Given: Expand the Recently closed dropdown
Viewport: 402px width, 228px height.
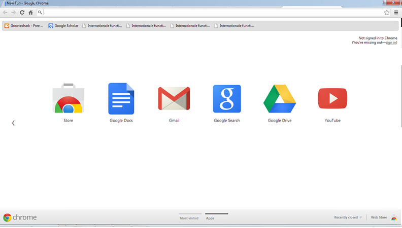Looking at the screenshot, I should click(x=348, y=217).
